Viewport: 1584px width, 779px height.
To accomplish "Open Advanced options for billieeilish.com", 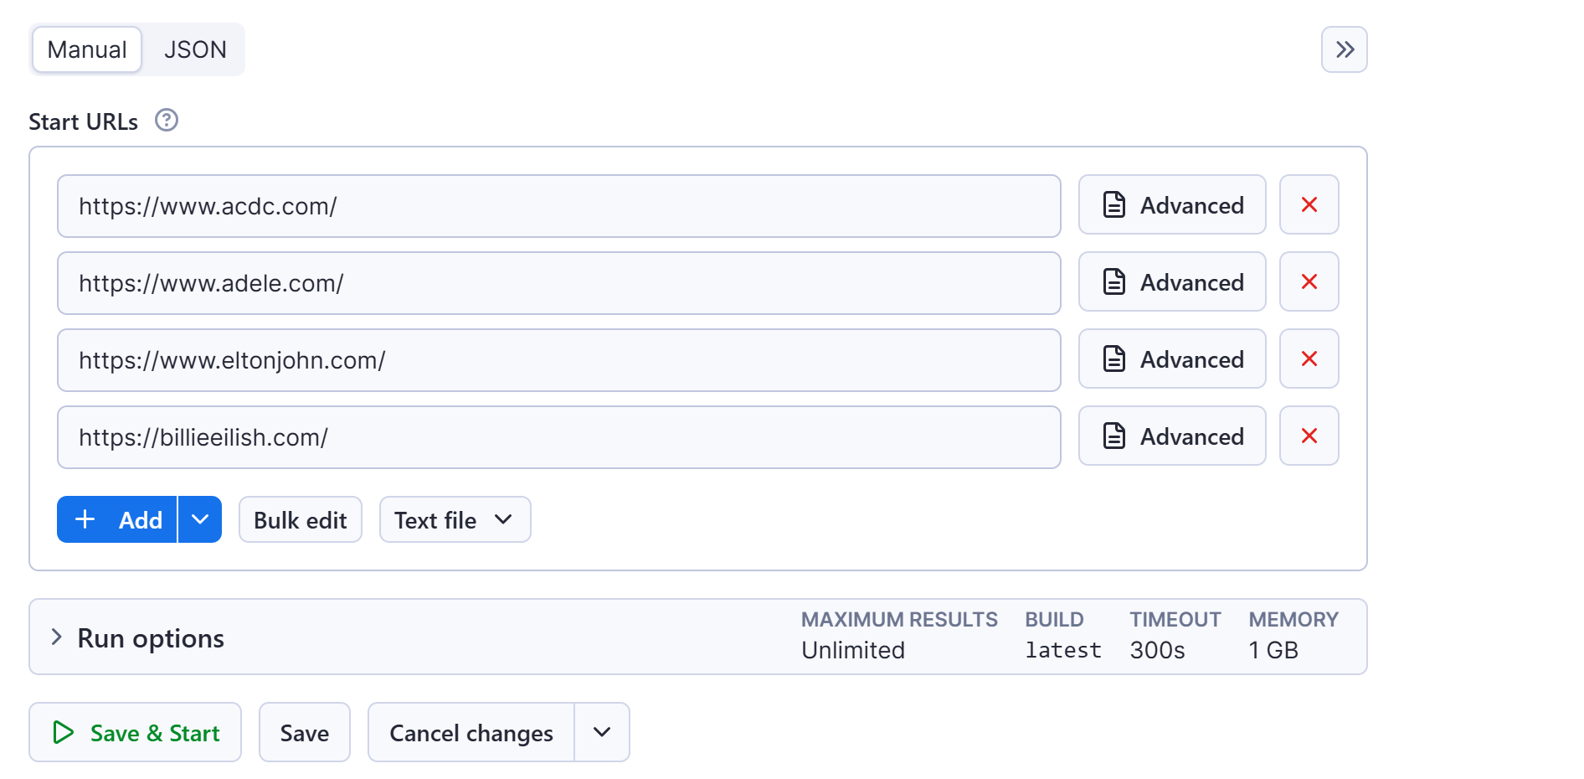I will tap(1172, 436).
